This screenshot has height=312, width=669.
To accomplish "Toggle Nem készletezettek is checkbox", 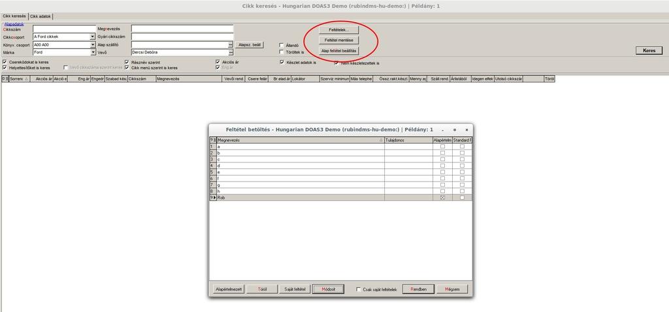I will pyautogui.click(x=336, y=63).
